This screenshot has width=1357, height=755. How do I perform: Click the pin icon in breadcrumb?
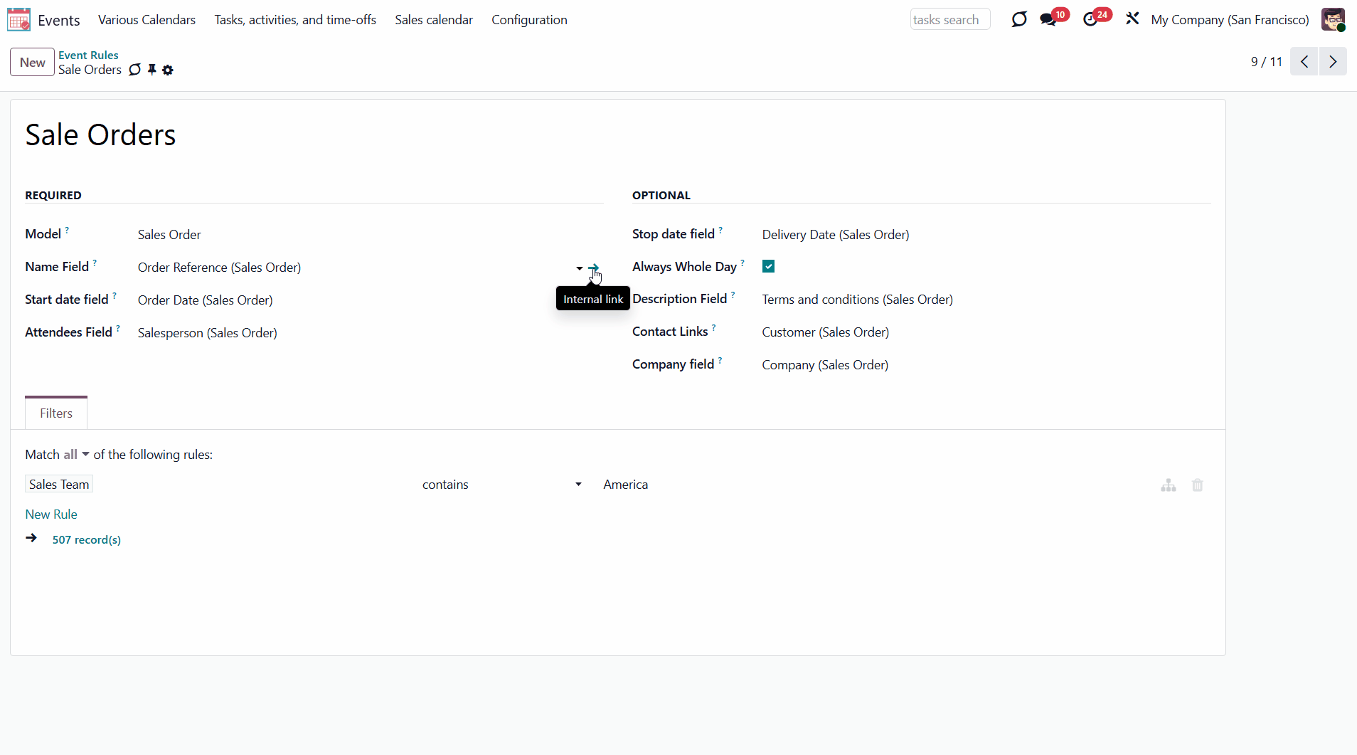click(151, 70)
